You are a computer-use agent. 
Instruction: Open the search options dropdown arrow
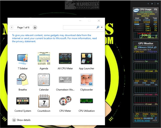(102, 27)
